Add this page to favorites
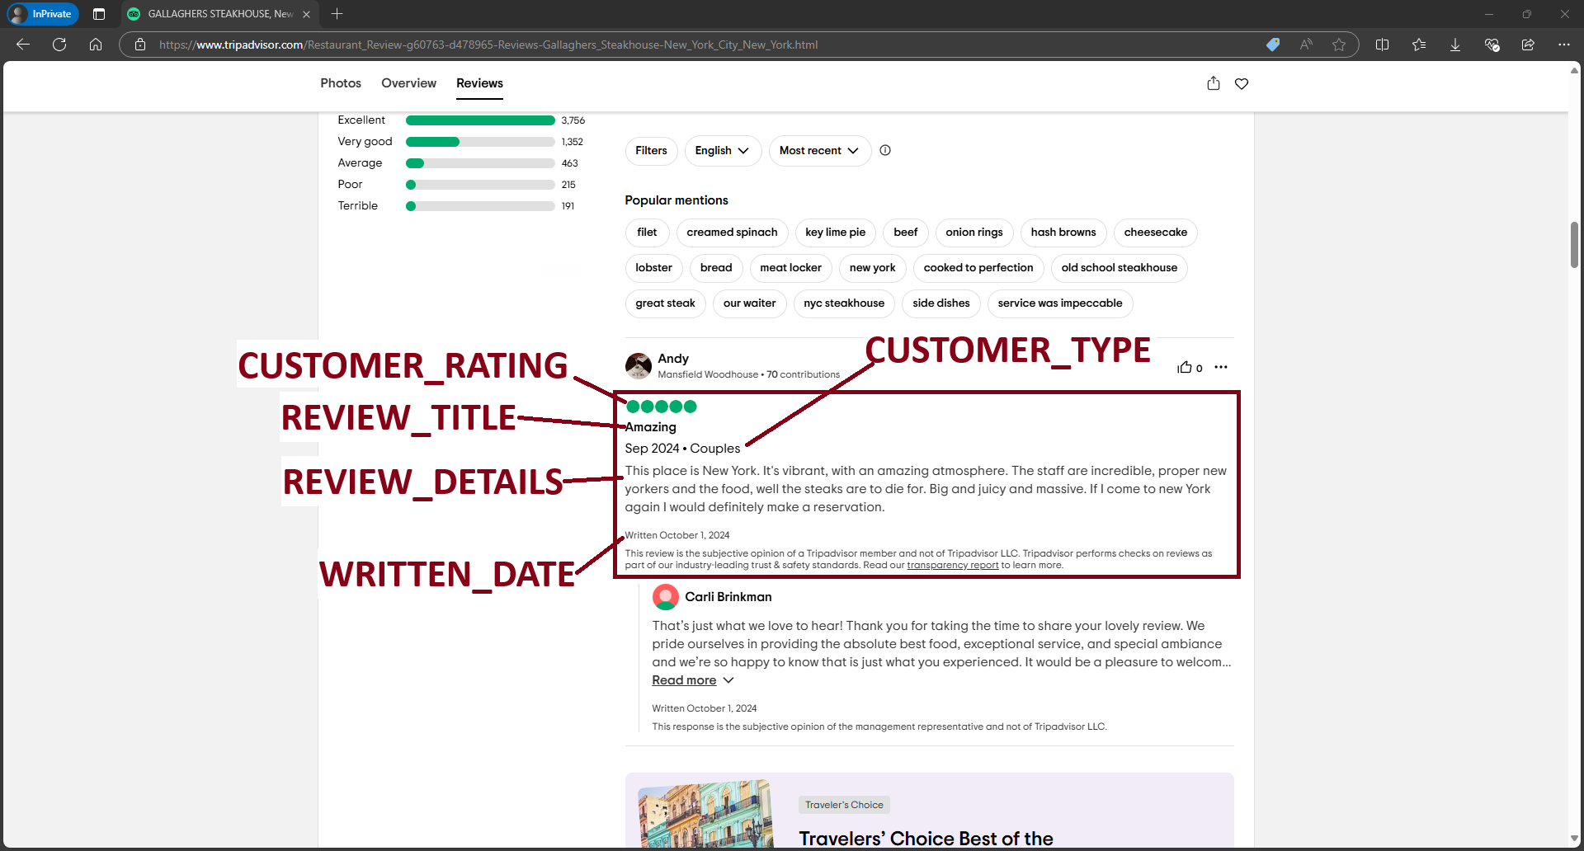Image resolution: width=1584 pixels, height=851 pixels. 1339,45
